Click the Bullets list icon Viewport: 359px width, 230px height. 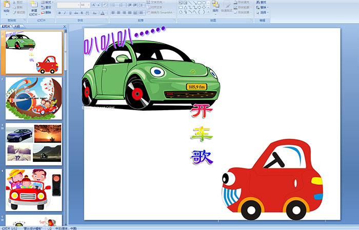[114, 5]
